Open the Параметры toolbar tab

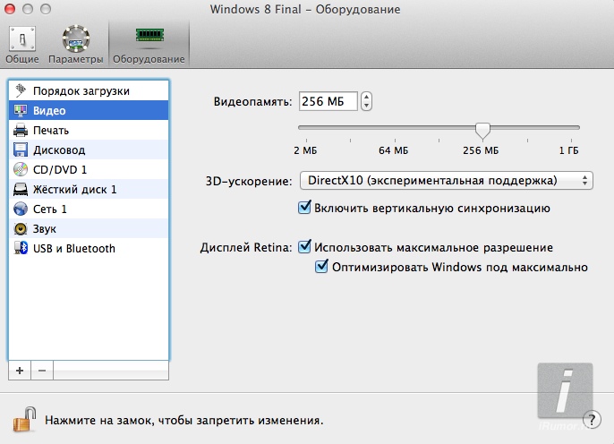(x=75, y=45)
